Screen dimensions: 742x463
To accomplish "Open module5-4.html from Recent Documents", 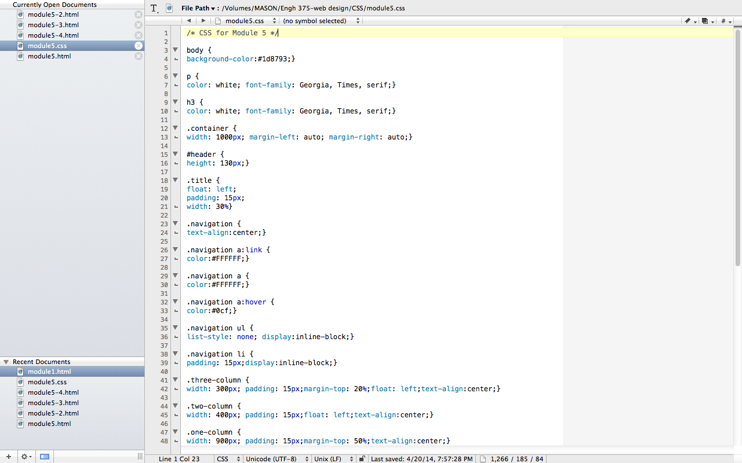I will point(53,392).
